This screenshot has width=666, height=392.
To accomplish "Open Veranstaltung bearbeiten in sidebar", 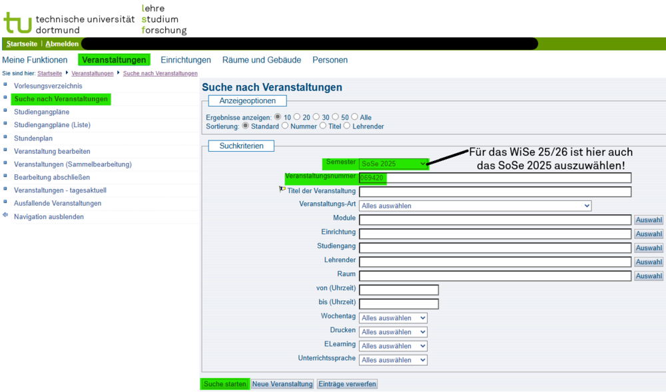I will click(x=52, y=151).
